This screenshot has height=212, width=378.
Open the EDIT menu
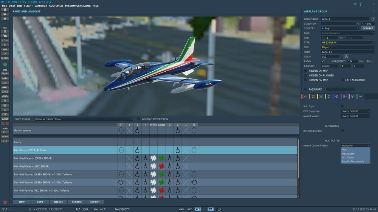(x=20, y=6)
